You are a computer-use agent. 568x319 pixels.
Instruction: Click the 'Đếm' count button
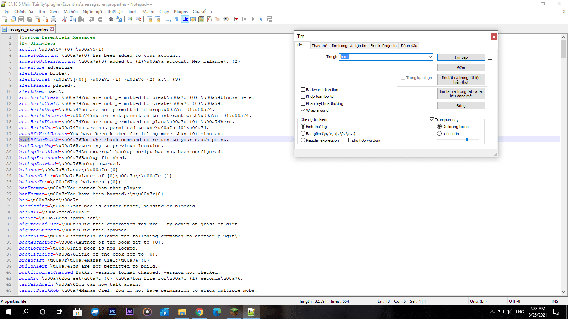click(461, 68)
